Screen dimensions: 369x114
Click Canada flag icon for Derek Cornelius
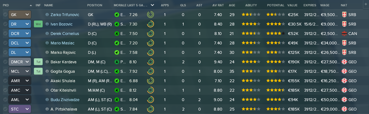pyautogui.click(x=344, y=34)
